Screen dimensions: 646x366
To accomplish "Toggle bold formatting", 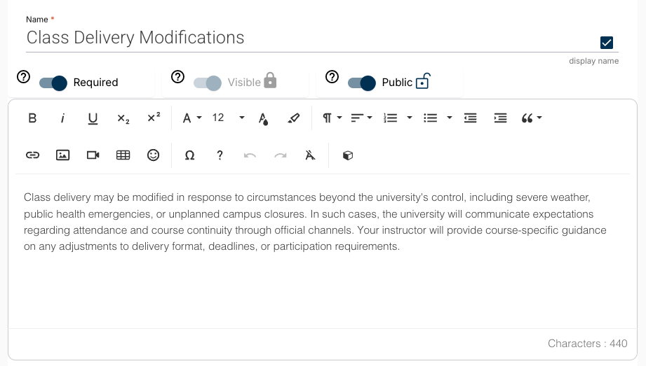I will tap(32, 118).
